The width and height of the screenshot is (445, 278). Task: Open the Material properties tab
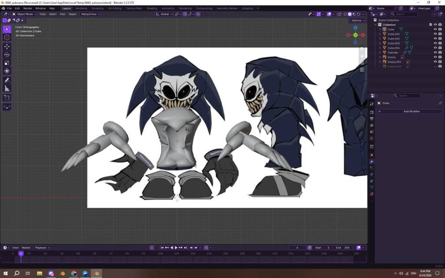click(x=372, y=194)
